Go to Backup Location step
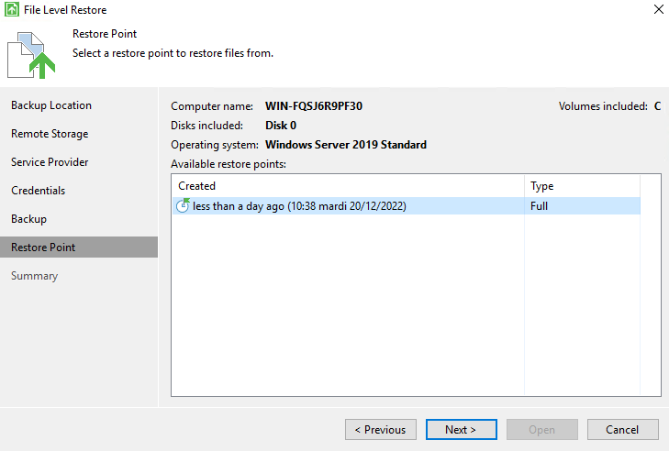 point(51,105)
